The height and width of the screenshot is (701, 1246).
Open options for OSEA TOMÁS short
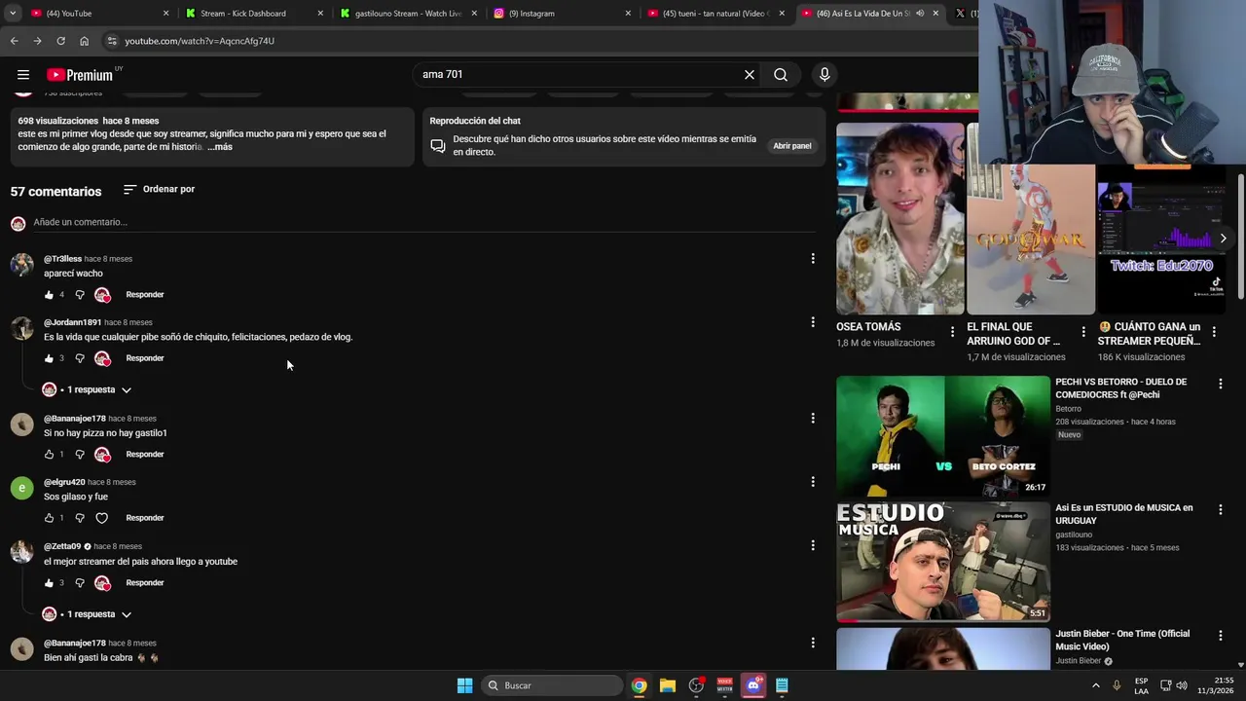[952, 333]
